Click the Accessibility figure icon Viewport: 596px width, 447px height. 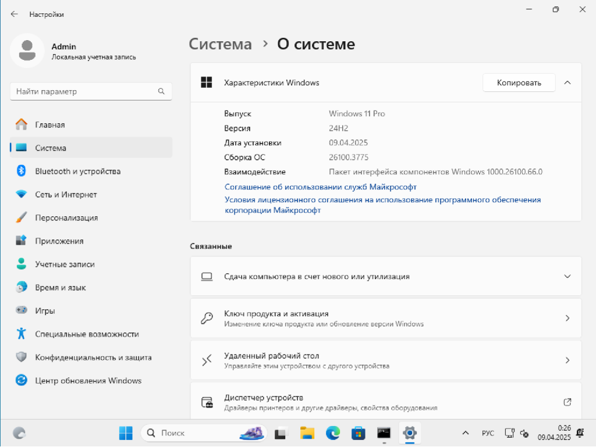click(22, 334)
